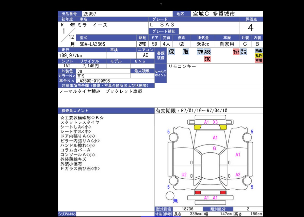Screen dimensions: 304x217
Task: Select comment 外装小傷有
Action: coord(71,164)
